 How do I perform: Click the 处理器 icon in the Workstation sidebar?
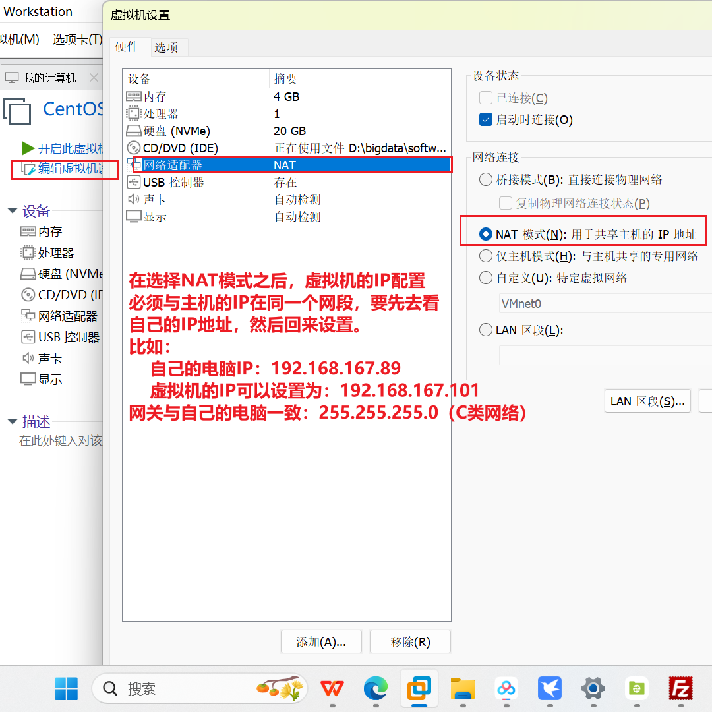[28, 253]
